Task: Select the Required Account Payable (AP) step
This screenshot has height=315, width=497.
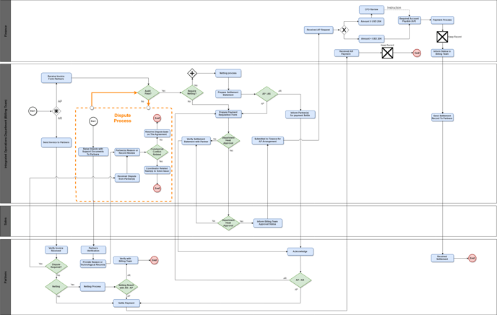Action: click(x=409, y=20)
